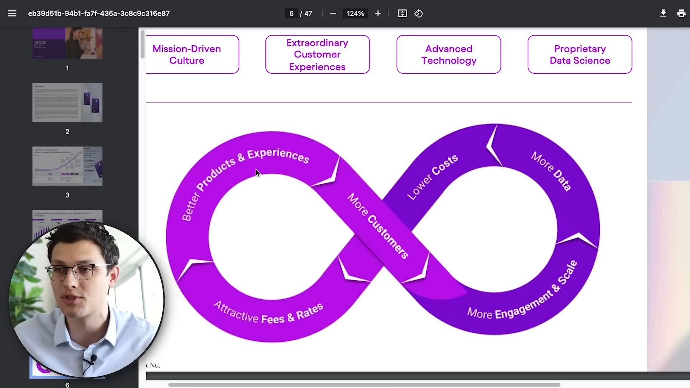Click the Advanced Technology box

pyautogui.click(x=448, y=55)
